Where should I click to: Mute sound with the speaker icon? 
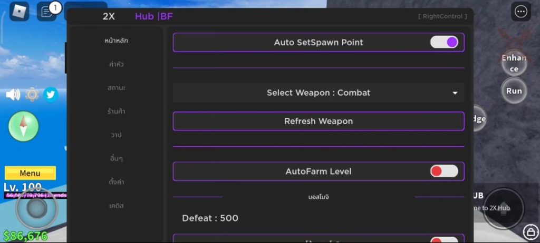(x=13, y=95)
